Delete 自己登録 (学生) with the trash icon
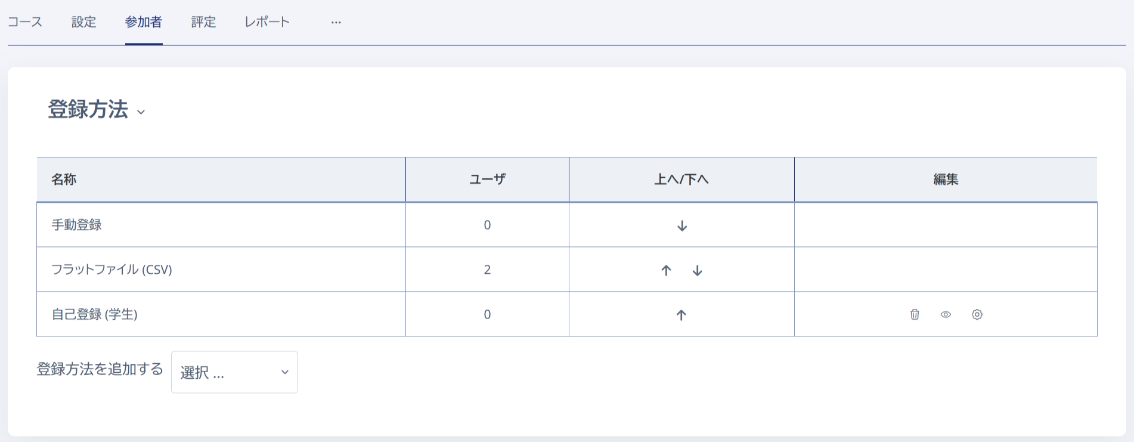Viewport: 1134px width, 442px height. 913,314
